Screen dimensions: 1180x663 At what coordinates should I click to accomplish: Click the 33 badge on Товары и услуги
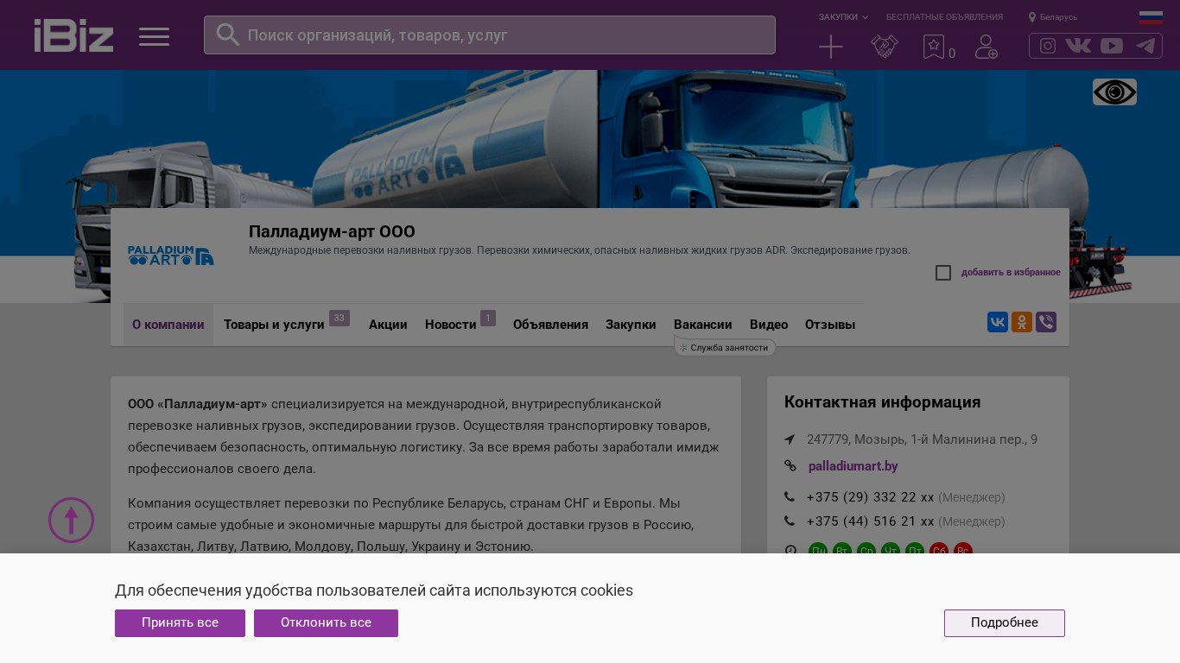[339, 319]
